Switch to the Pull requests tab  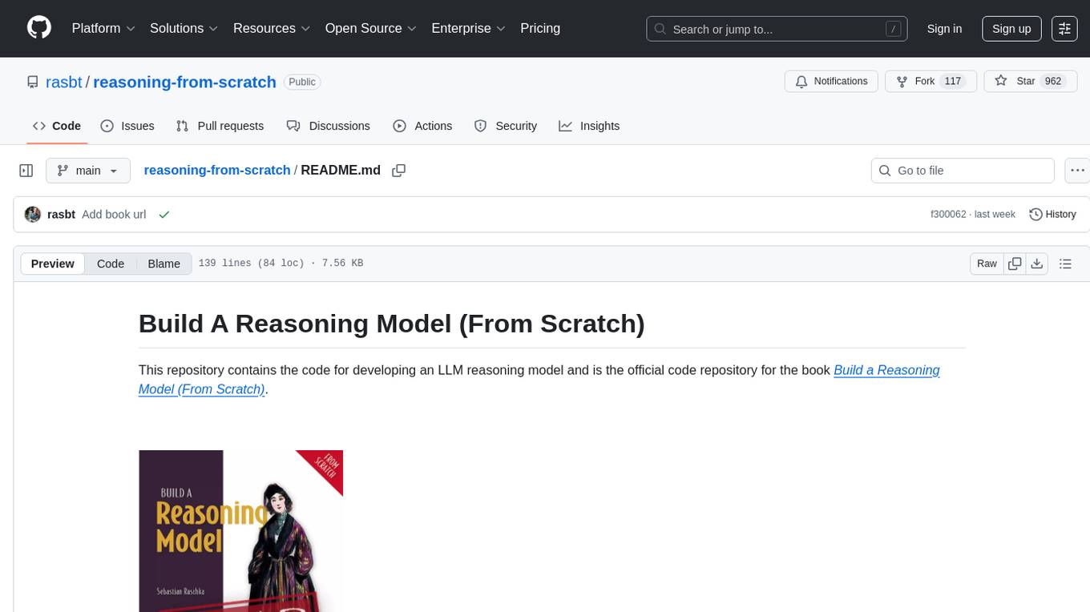pos(220,126)
